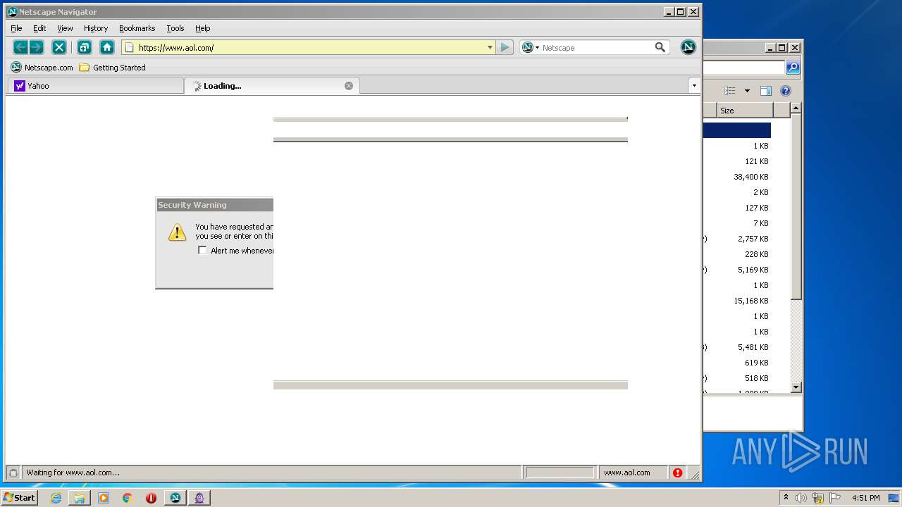902x507 pixels.
Task: Open the address bar history dropdown
Action: (x=490, y=47)
